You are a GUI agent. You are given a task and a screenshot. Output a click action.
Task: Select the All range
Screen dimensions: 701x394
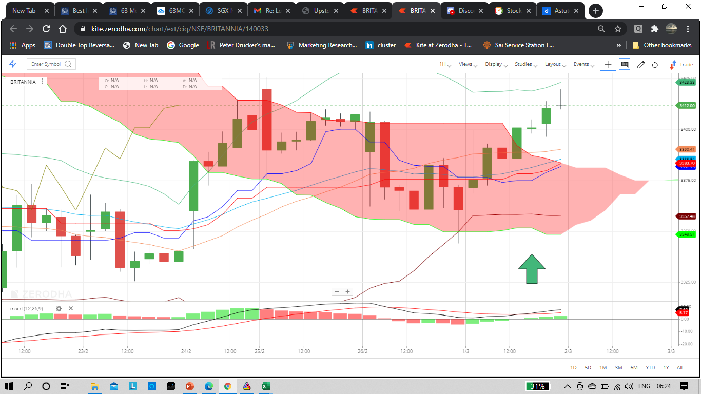pyautogui.click(x=680, y=367)
